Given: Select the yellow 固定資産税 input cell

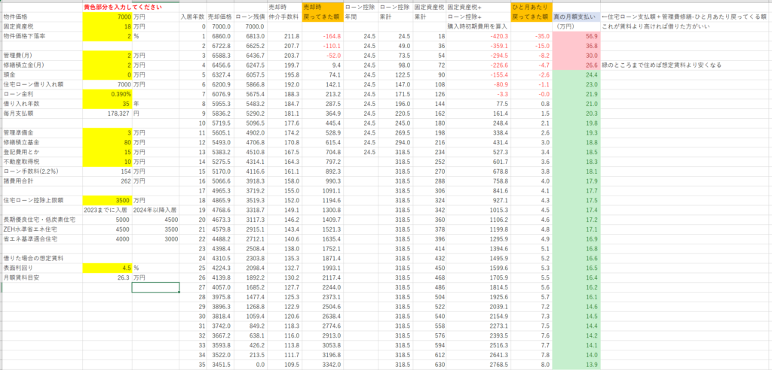Looking at the screenshot, I should coord(106,26).
